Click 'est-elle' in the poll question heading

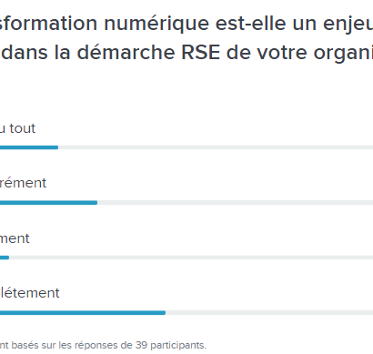click(250, 24)
